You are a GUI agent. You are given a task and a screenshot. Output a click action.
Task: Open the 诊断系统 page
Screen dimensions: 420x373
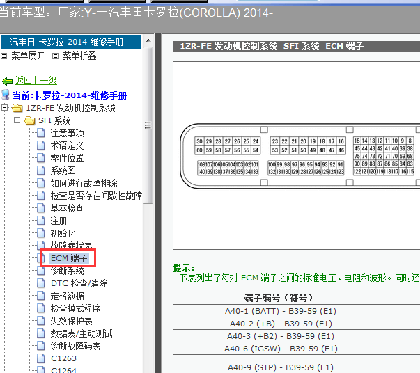(x=68, y=271)
